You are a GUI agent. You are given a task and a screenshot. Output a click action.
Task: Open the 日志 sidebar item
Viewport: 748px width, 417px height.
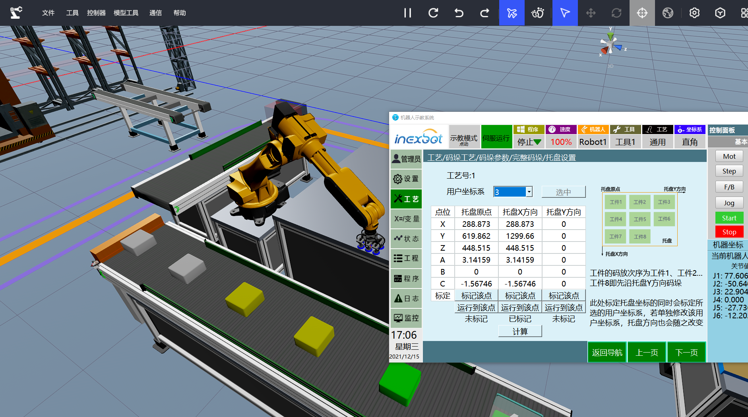click(406, 298)
